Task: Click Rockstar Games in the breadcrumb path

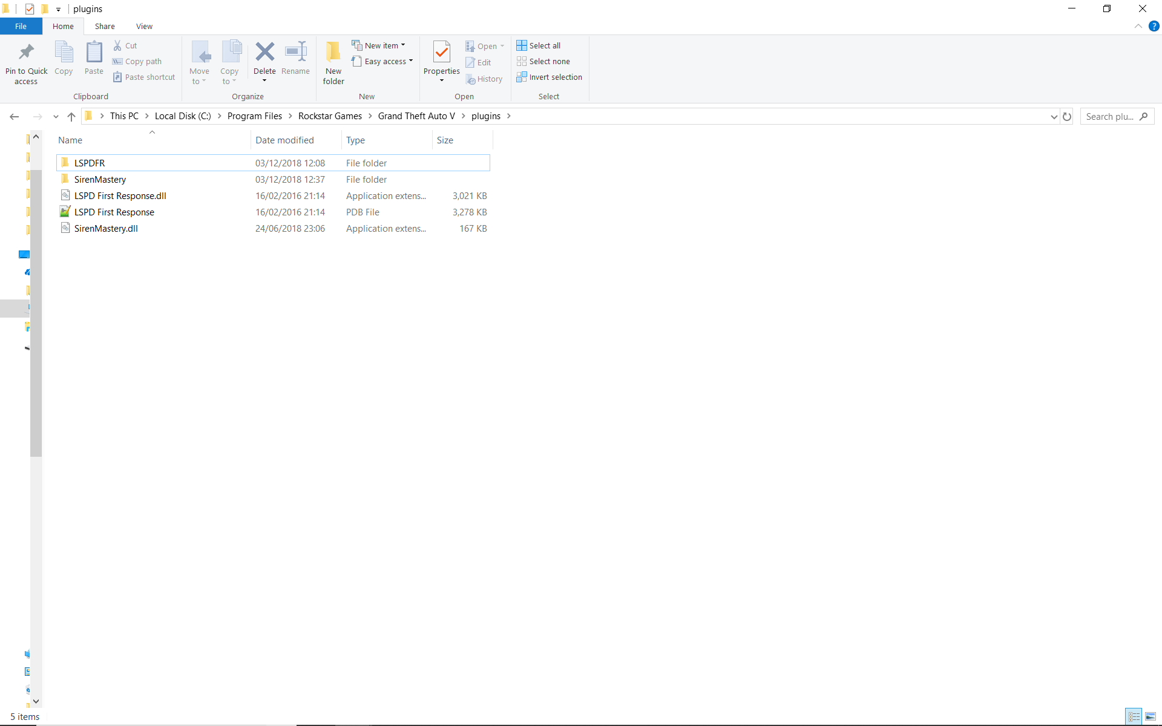Action: pos(330,116)
